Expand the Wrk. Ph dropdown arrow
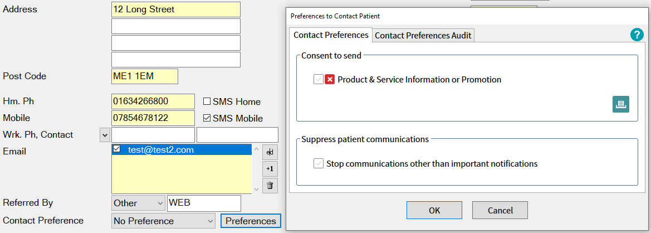The height and width of the screenshot is (233, 651). point(105,135)
